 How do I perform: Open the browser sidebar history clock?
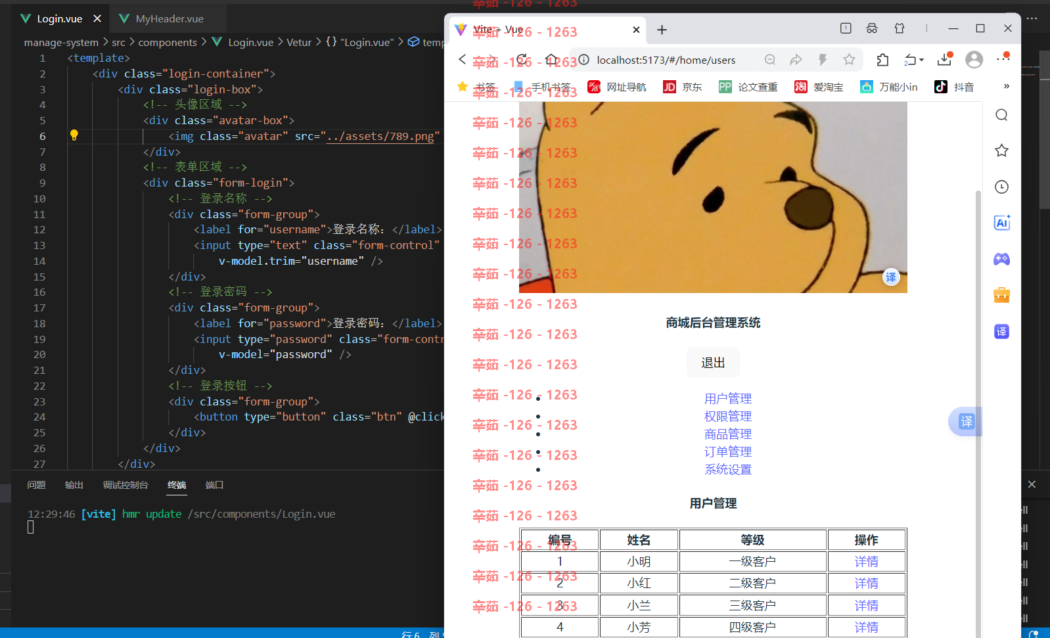[1001, 187]
